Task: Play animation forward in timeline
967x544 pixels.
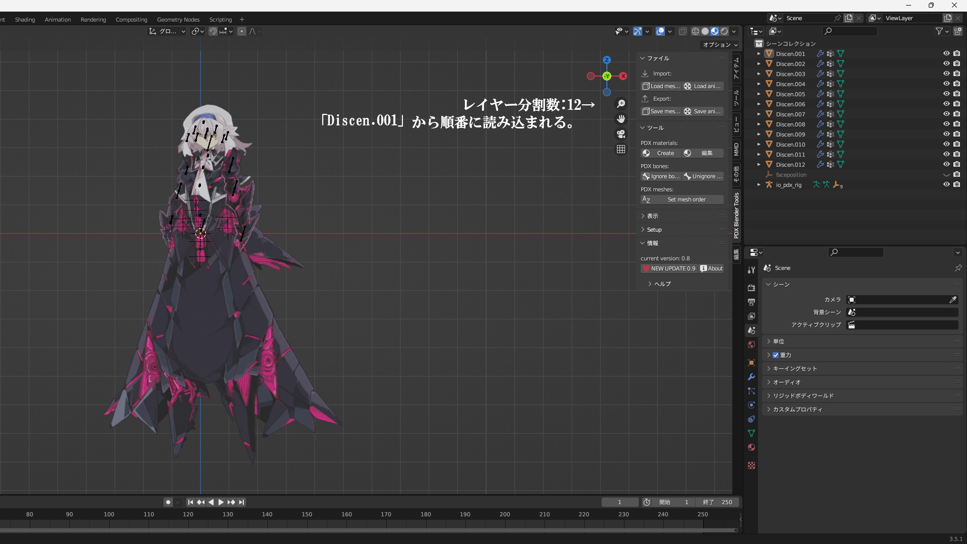Action: pos(221,502)
